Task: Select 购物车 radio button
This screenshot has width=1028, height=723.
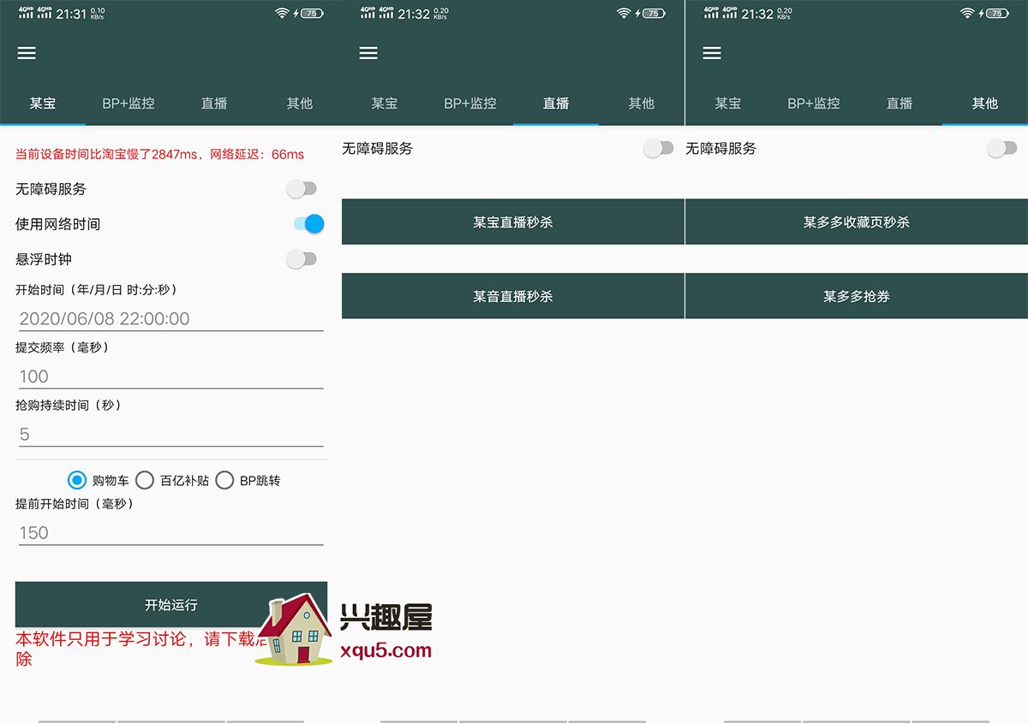Action: click(x=77, y=481)
